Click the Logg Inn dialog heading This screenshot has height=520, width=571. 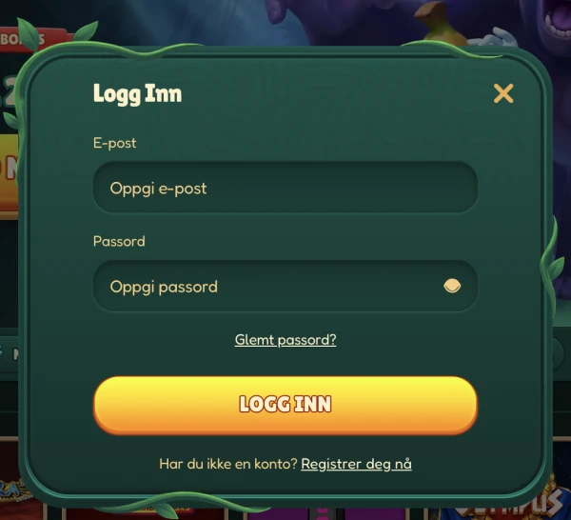click(137, 94)
